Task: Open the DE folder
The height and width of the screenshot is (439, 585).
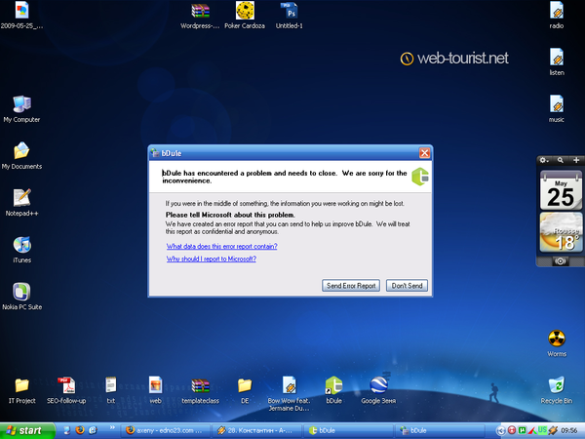Action: tap(245, 390)
